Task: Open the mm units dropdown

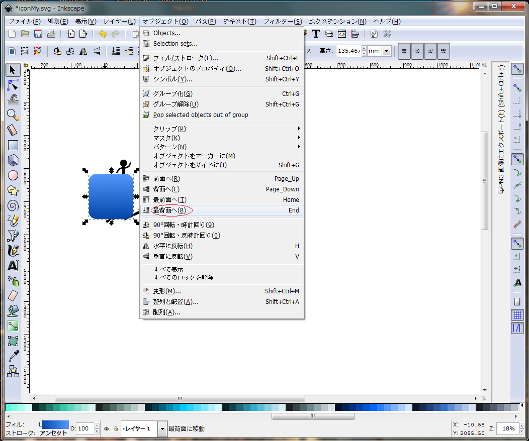Action: coord(386,51)
